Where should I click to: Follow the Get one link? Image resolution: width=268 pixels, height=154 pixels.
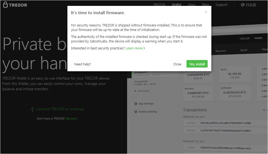[72, 119]
